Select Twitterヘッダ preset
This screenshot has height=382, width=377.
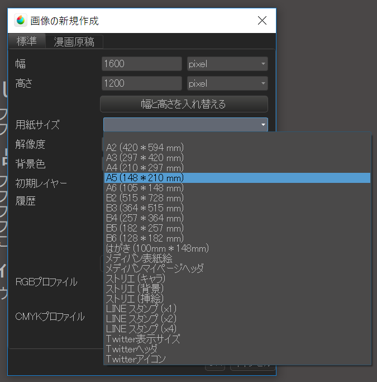coord(237,350)
